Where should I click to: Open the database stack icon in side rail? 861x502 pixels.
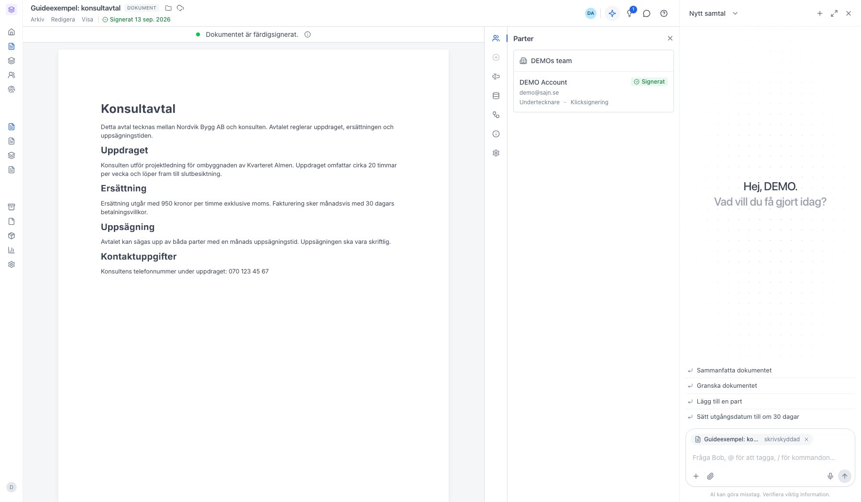pos(496,96)
